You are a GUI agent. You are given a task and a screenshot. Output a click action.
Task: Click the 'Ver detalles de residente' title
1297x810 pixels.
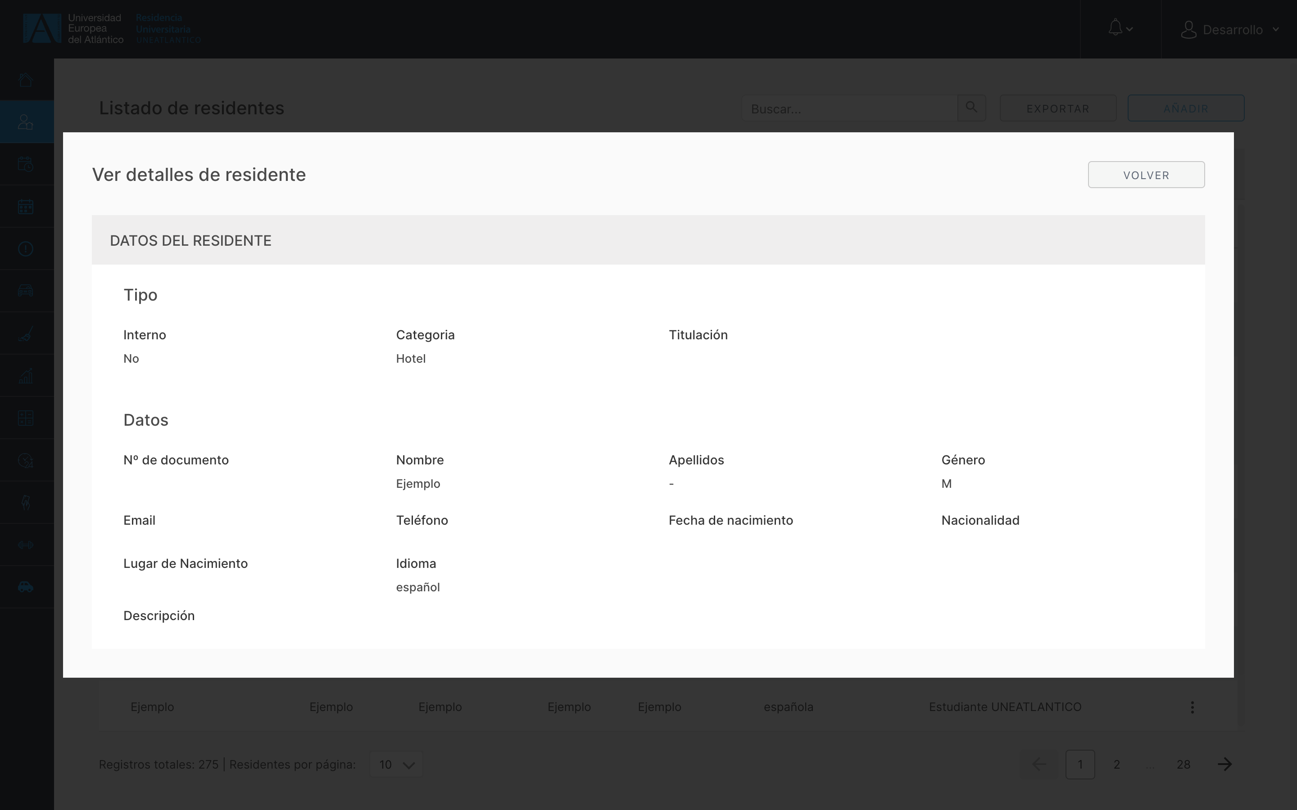(199, 175)
